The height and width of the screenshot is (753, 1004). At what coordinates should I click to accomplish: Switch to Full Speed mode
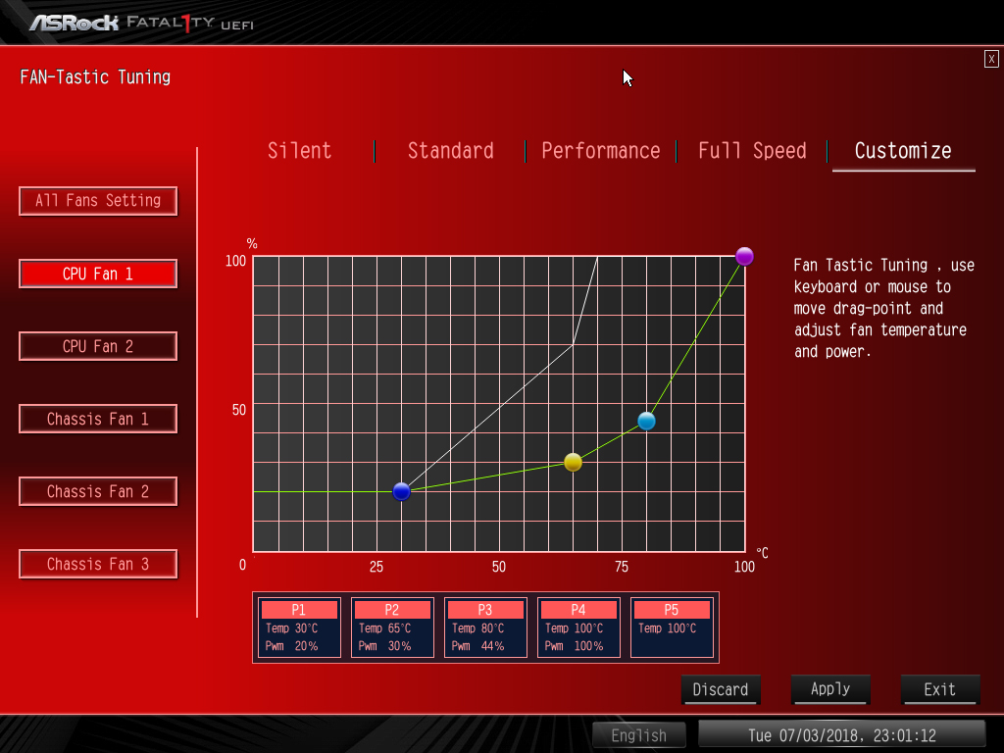point(752,151)
